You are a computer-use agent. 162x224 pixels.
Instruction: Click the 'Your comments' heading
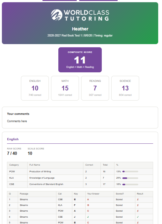tap(18, 114)
